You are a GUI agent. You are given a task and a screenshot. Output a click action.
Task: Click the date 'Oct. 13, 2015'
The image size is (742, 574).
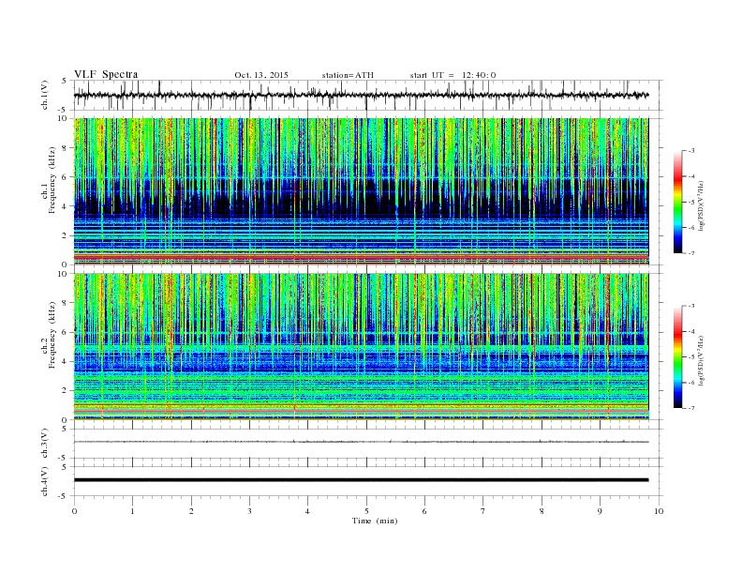(x=261, y=75)
